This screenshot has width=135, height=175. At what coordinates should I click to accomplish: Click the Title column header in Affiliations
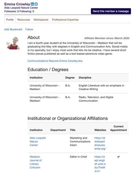[73, 130]
